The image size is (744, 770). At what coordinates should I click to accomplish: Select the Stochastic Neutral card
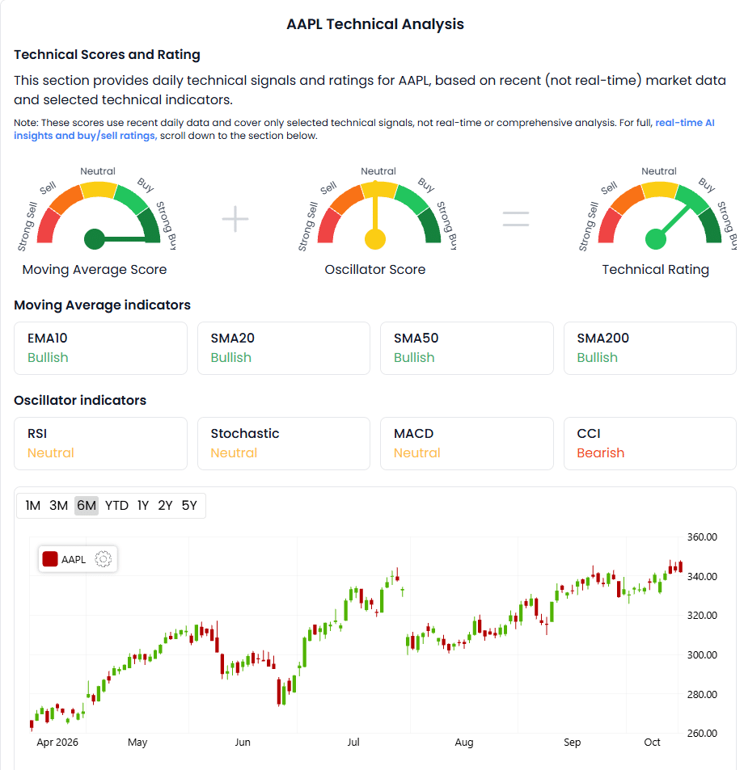[x=284, y=444]
